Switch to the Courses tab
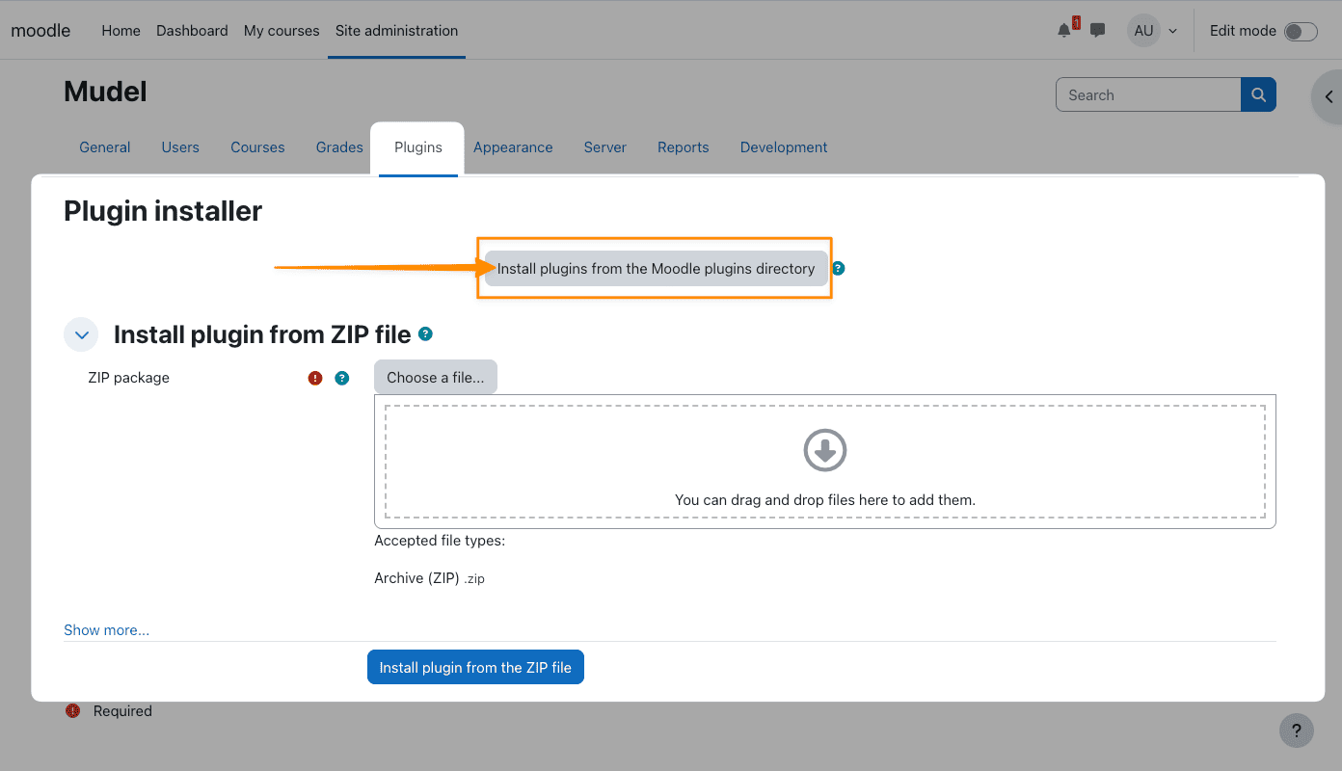 [257, 147]
